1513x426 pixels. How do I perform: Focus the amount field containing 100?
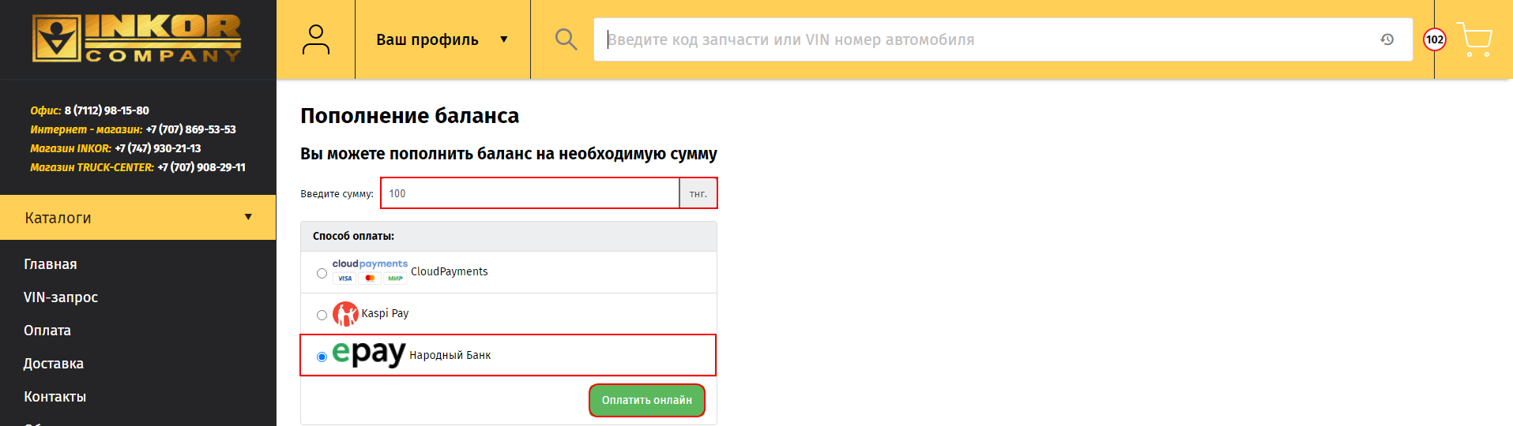click(529, 193)
